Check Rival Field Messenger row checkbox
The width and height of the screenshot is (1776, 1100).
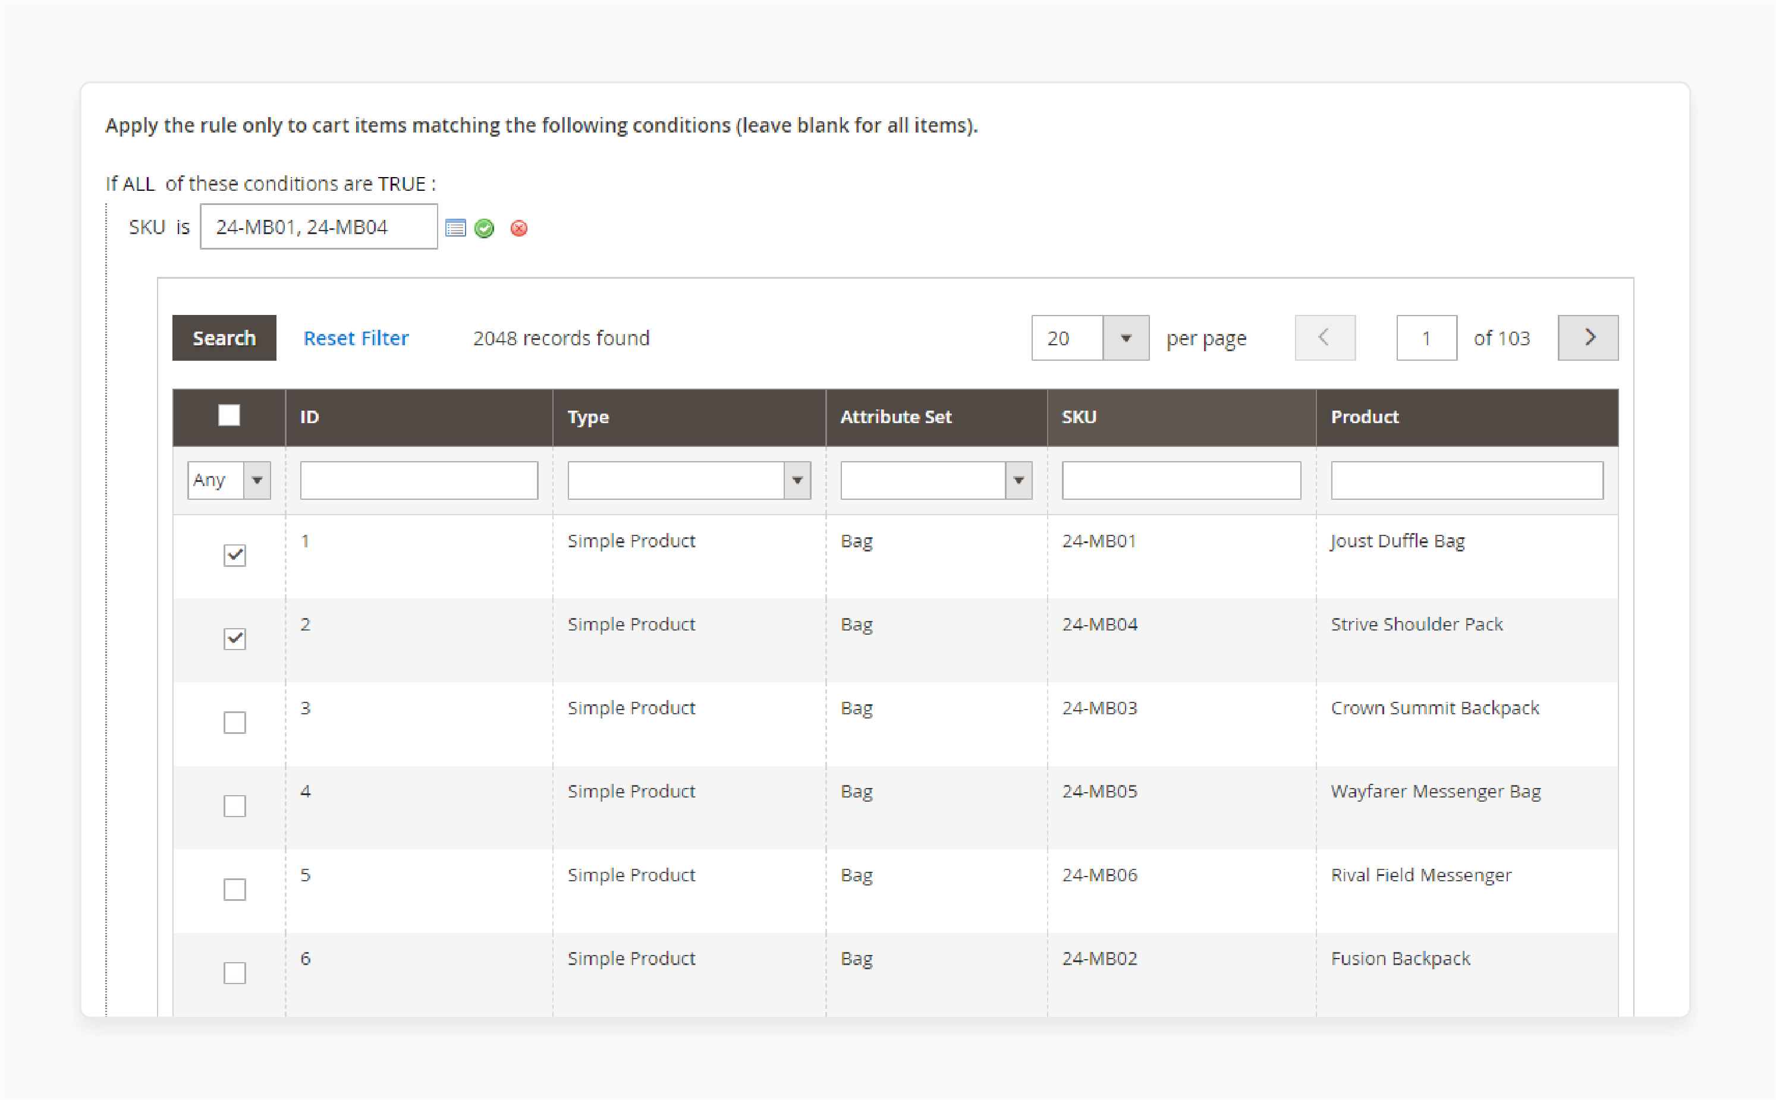pyautogui.click(x=234, y=890)
